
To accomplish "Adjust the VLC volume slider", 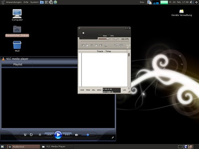I will click(88, 135).
